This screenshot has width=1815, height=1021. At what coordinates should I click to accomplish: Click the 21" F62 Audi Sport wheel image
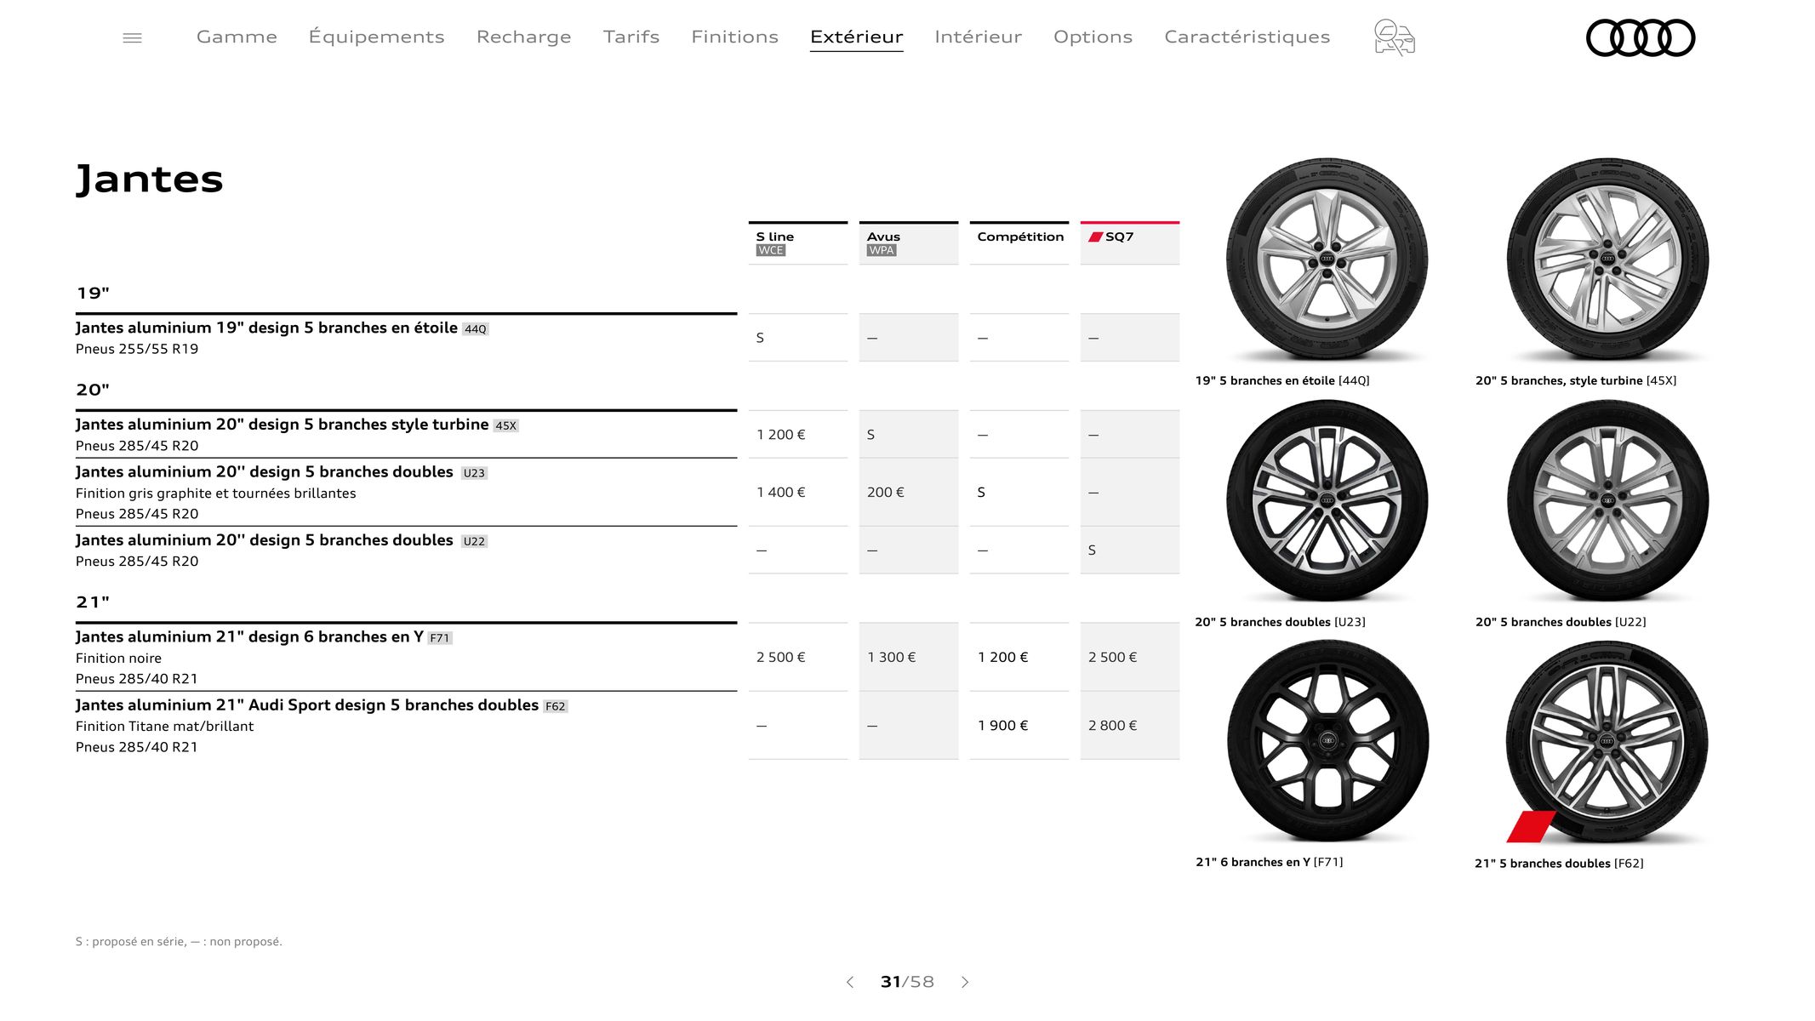pyautogui.click(x=1607, y=742)
